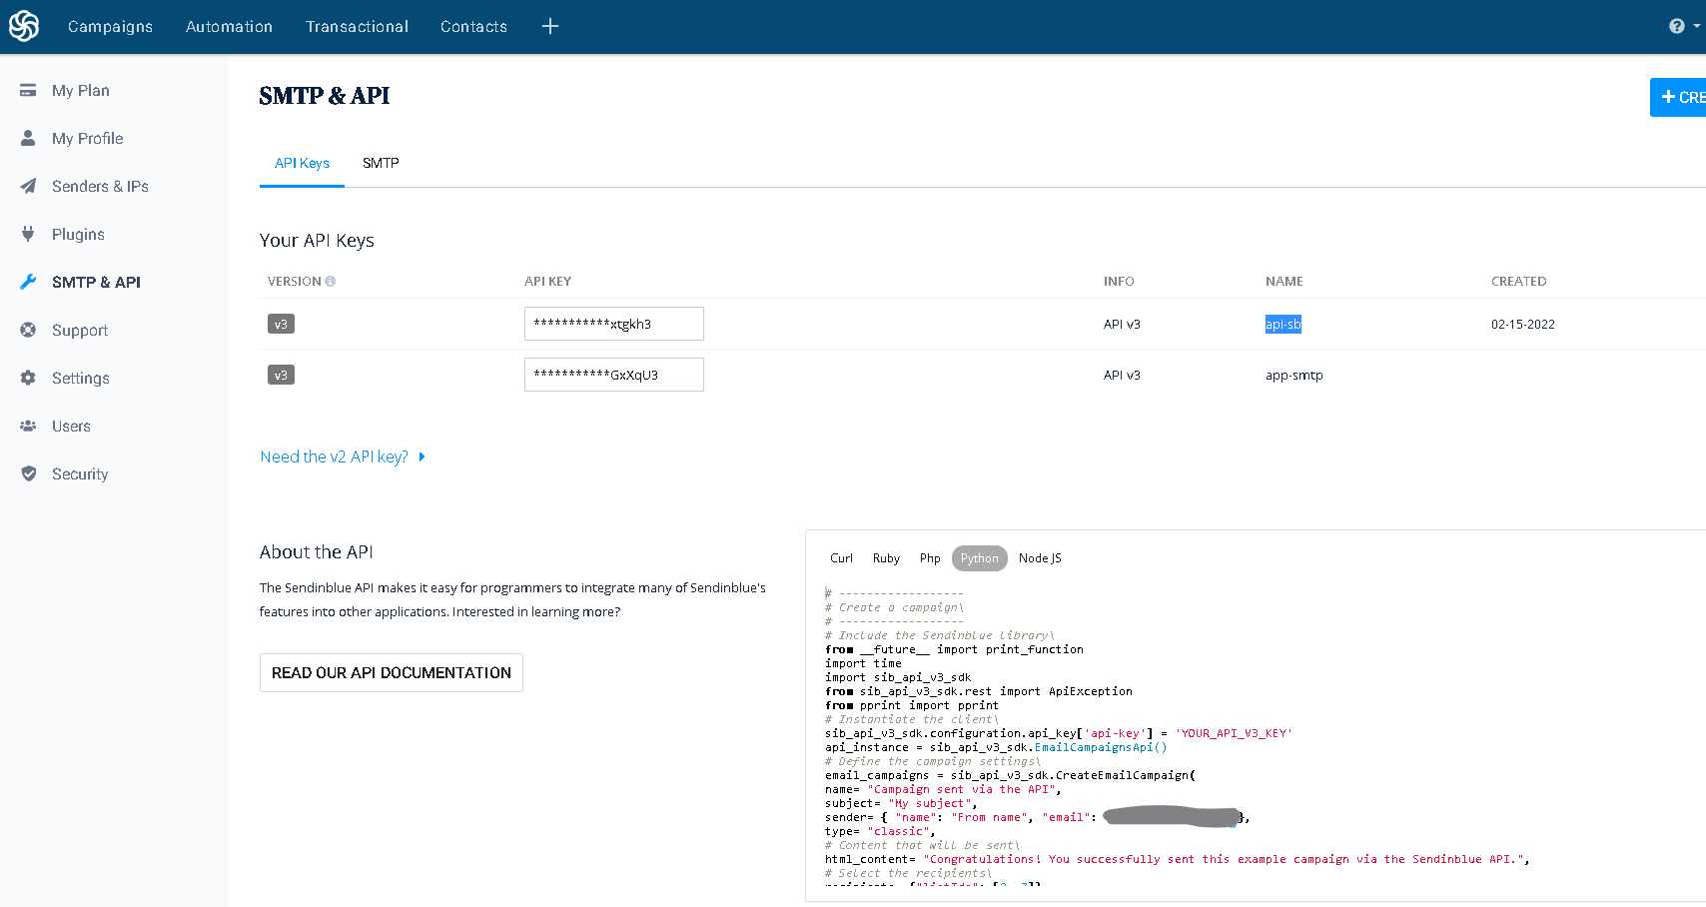
Task: Open the Plugins page
Action: point(78,234)
